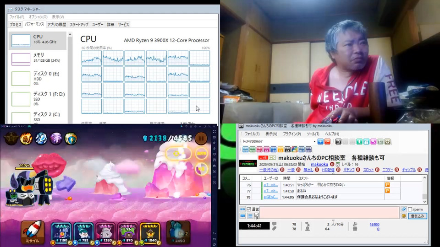This screenshot has height=247, width=440.
Task: Toggle the x2 speed button in game
Action: (201, 169)
